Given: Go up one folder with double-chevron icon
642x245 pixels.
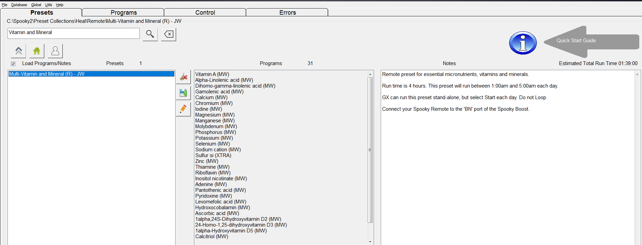Looking at the screenshot, I should click(18, 51).
